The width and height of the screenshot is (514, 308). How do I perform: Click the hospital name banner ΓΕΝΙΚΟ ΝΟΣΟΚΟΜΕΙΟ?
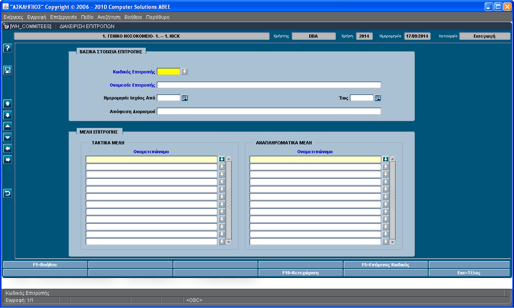tap(142, 36)
